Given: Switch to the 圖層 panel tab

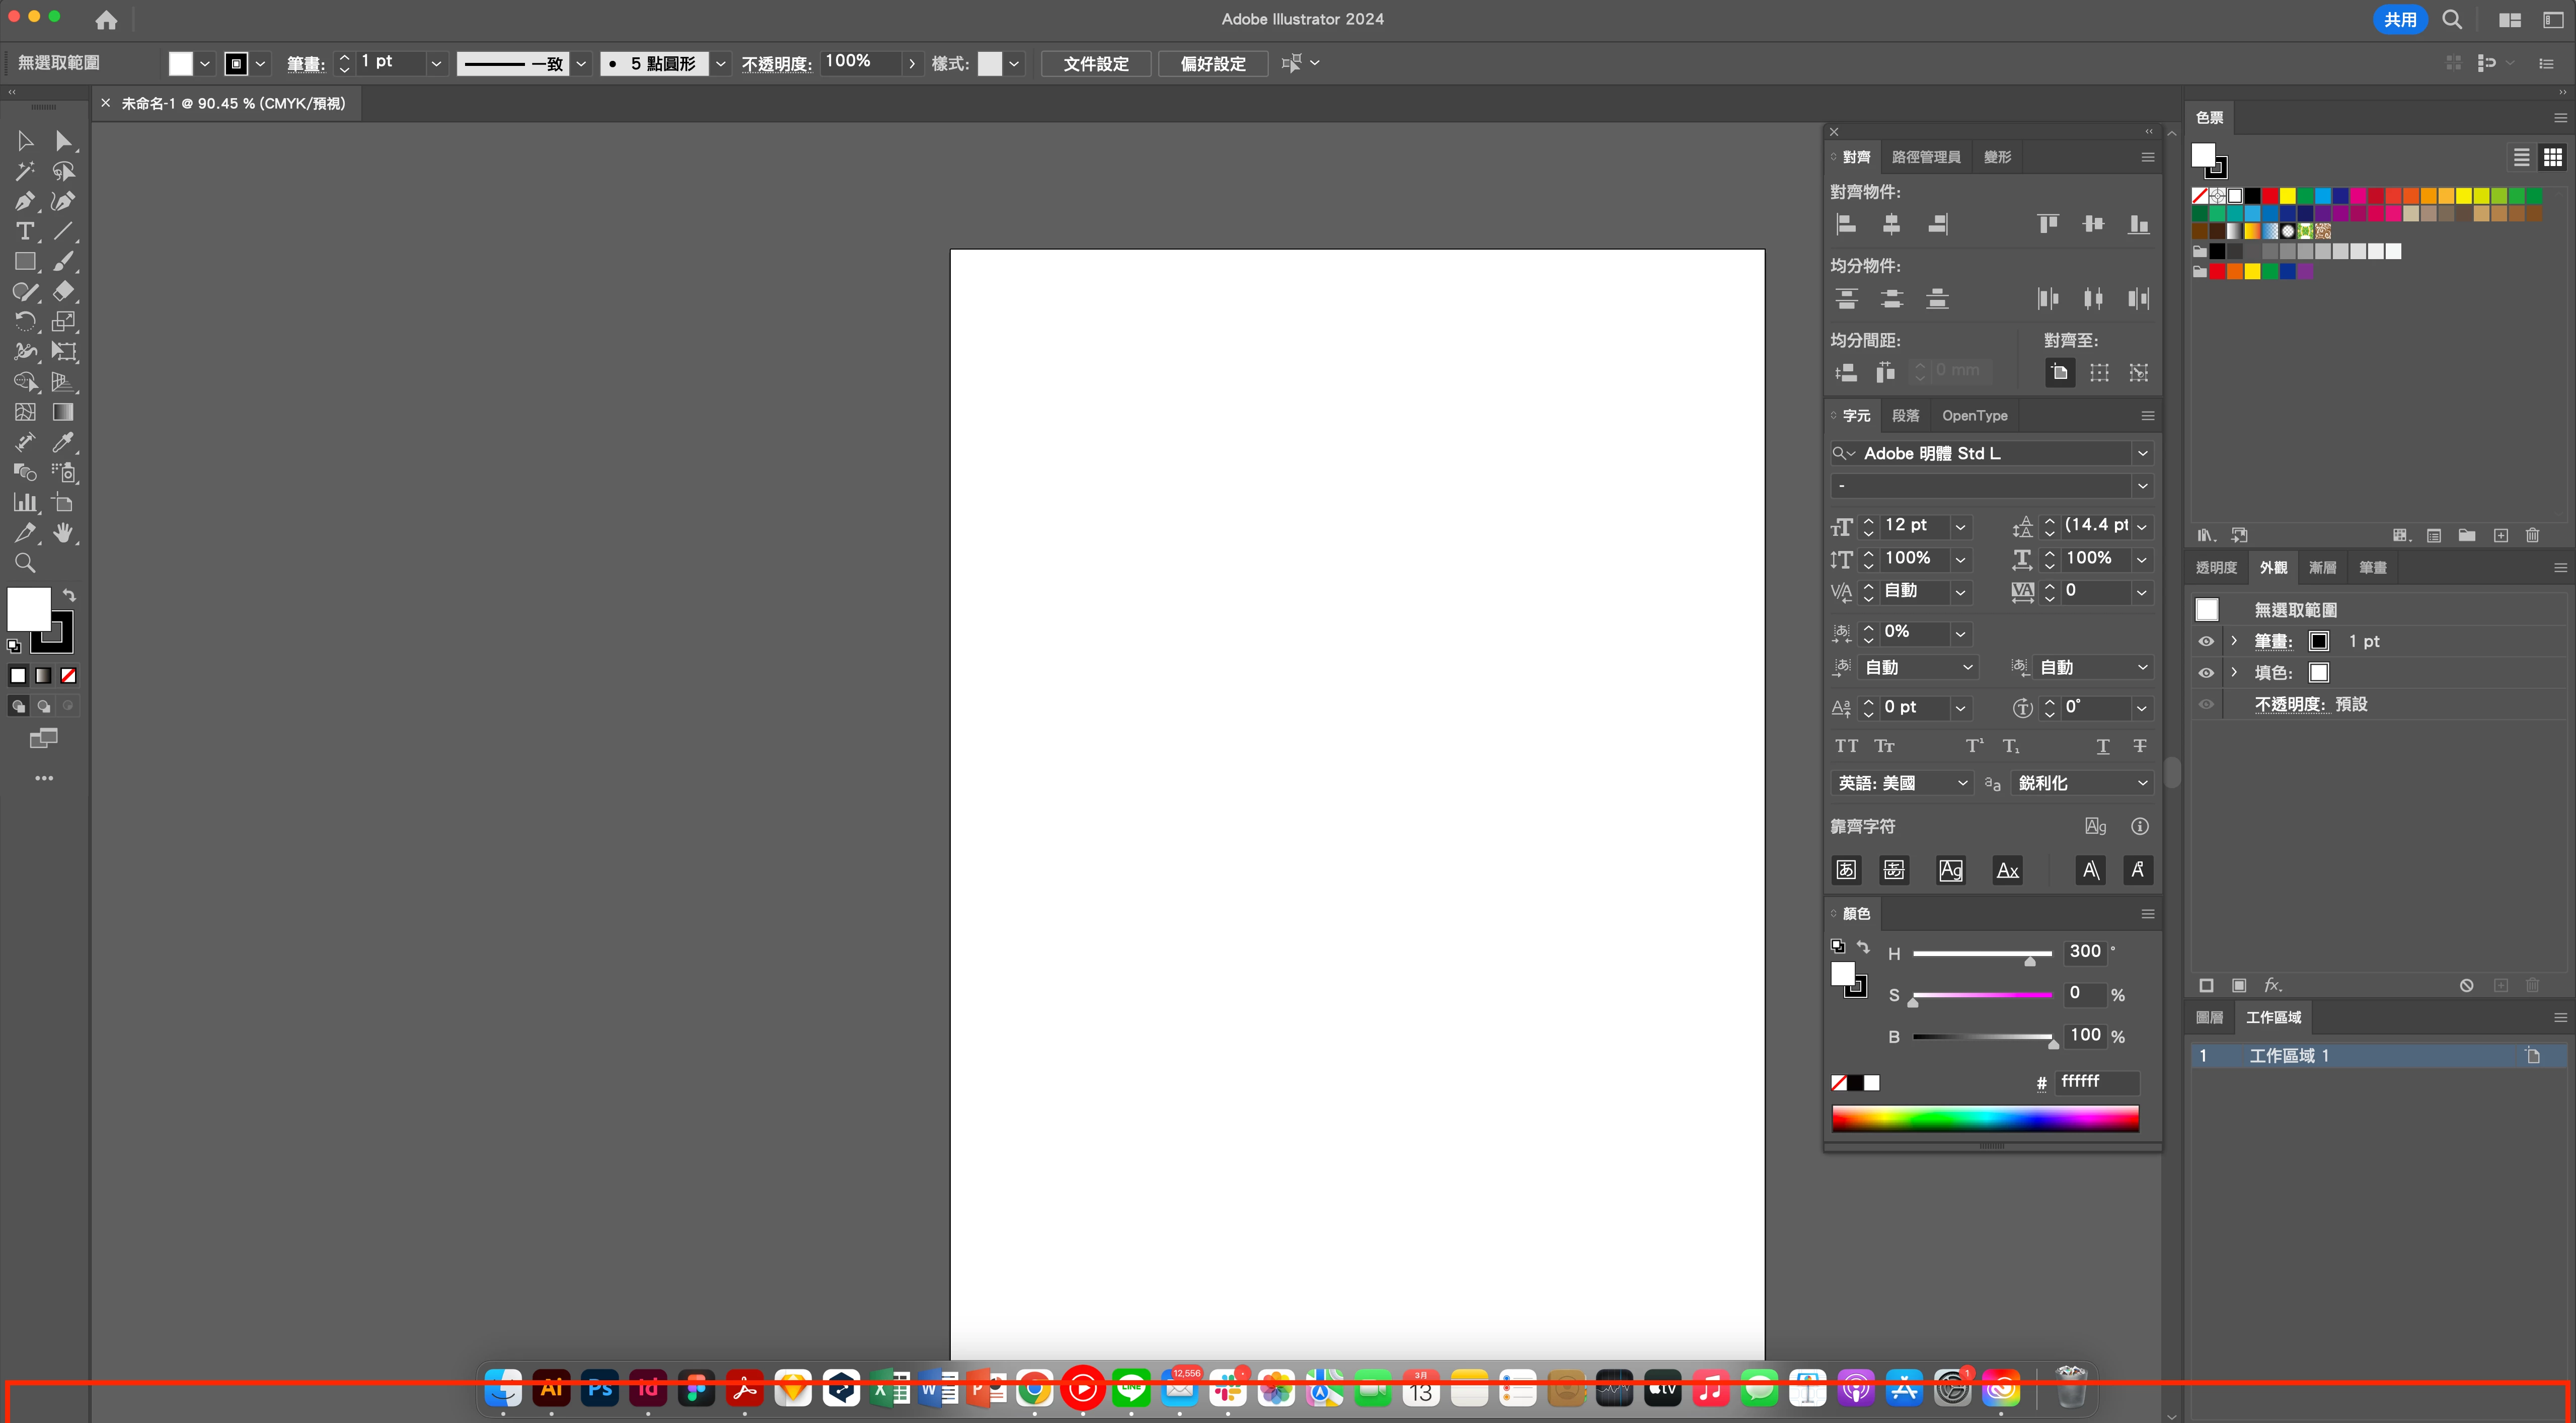Looking at the screenshot, I should (2209, 1017).
